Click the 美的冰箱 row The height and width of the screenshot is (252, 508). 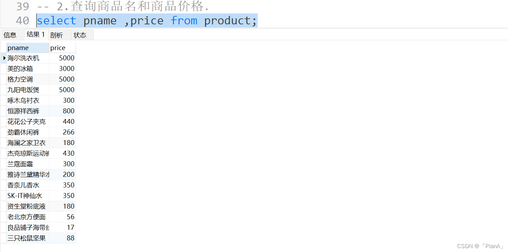click(41, 69)
